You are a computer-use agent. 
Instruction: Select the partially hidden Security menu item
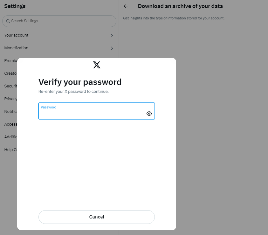(10, 86)
